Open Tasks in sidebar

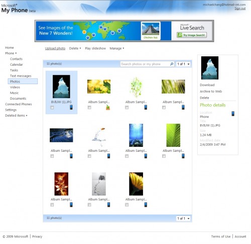click(x=14, y=70)
